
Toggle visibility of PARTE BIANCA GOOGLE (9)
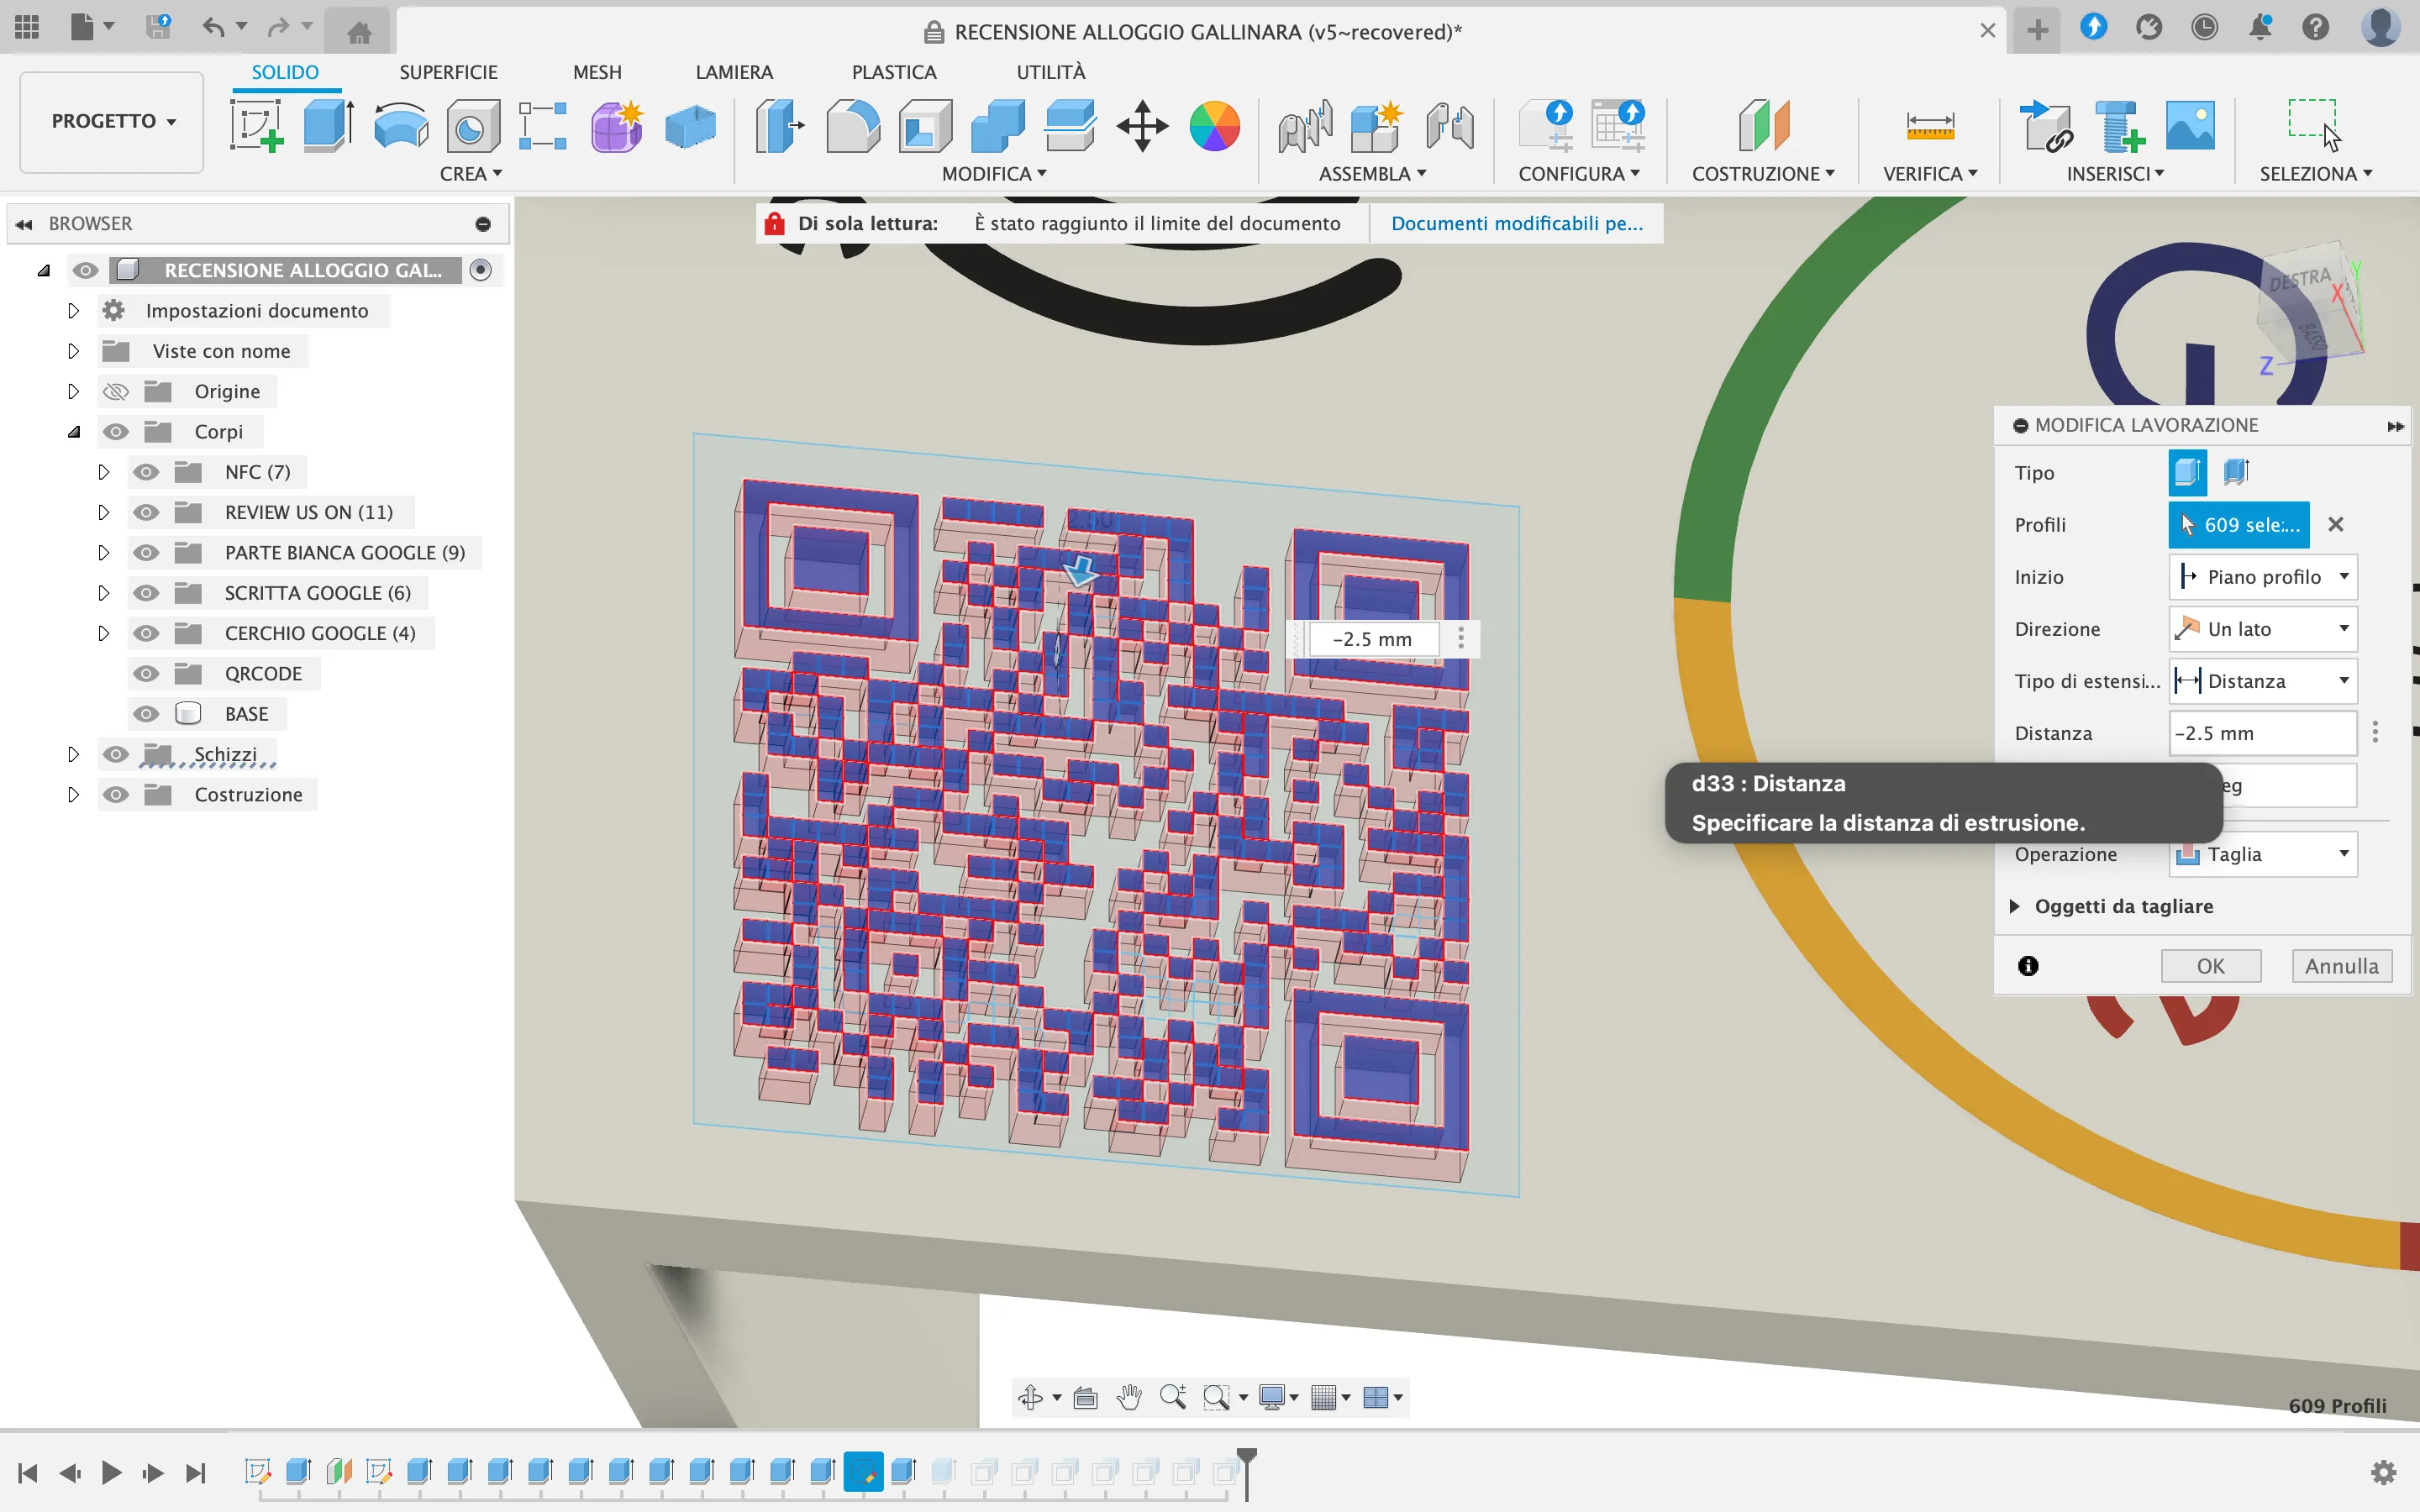tap(146, 553)
